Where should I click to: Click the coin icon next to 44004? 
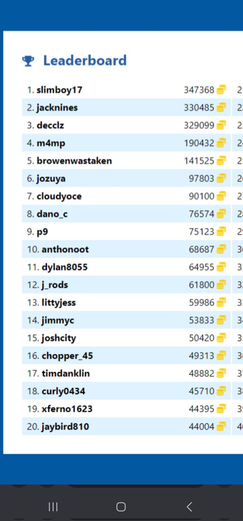(x=221, y=426)
